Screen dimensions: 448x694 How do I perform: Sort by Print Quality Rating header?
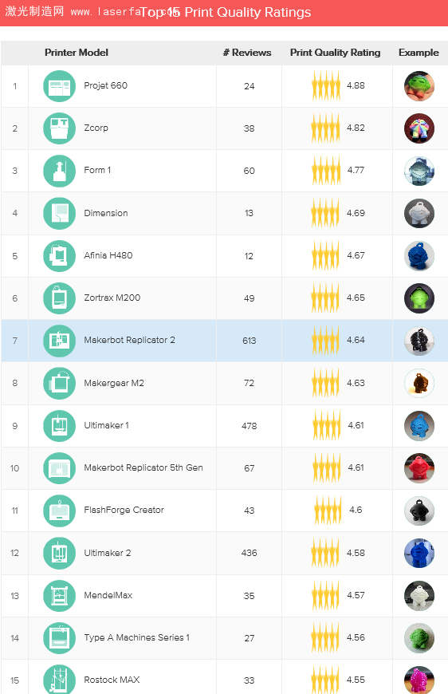point(336,52)
